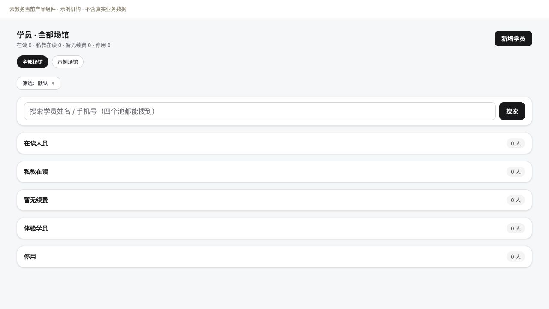
Task: Click the 0 人 badge in 体验学员
Action: pos(516,228)
